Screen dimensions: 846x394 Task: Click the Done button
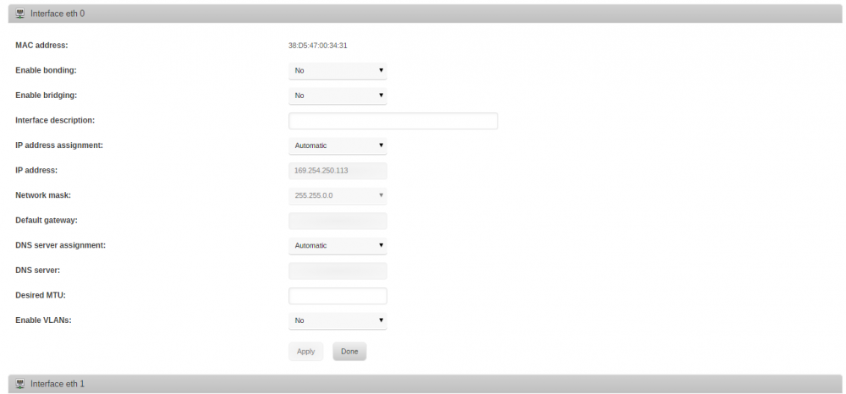tap(349, 352)
